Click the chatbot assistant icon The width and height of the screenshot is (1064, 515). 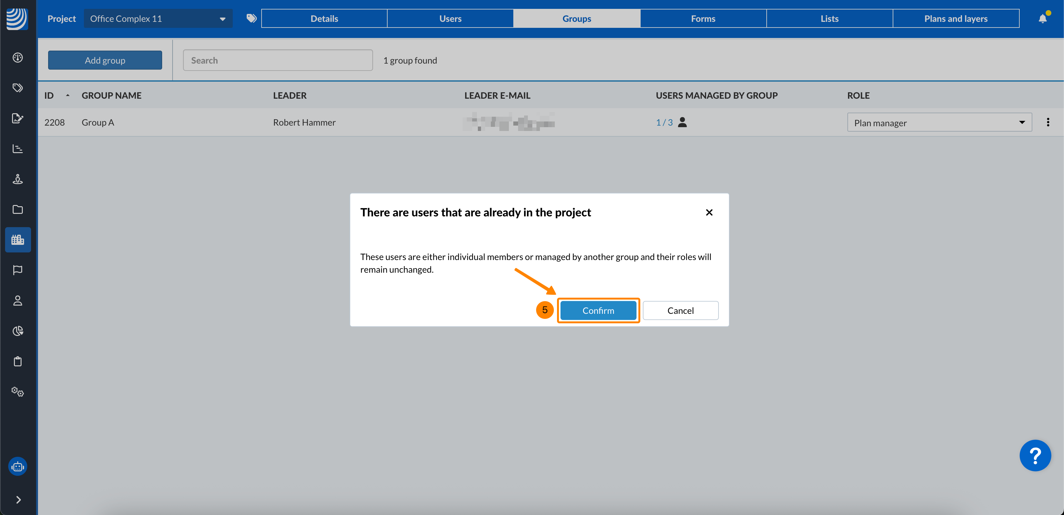pos(18,467)
